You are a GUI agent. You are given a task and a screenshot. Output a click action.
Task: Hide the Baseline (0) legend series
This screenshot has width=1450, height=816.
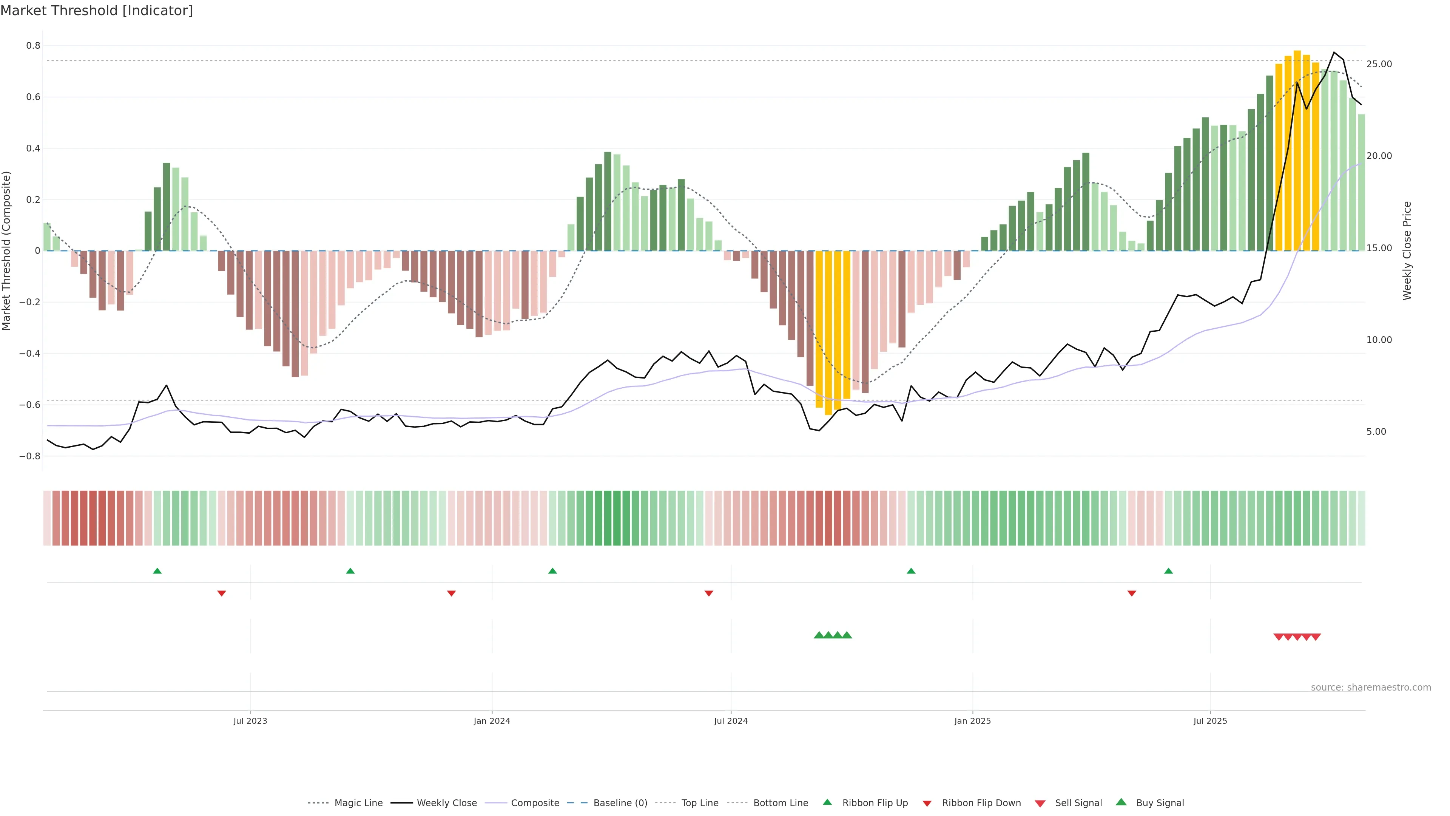[x=620, y=803]
